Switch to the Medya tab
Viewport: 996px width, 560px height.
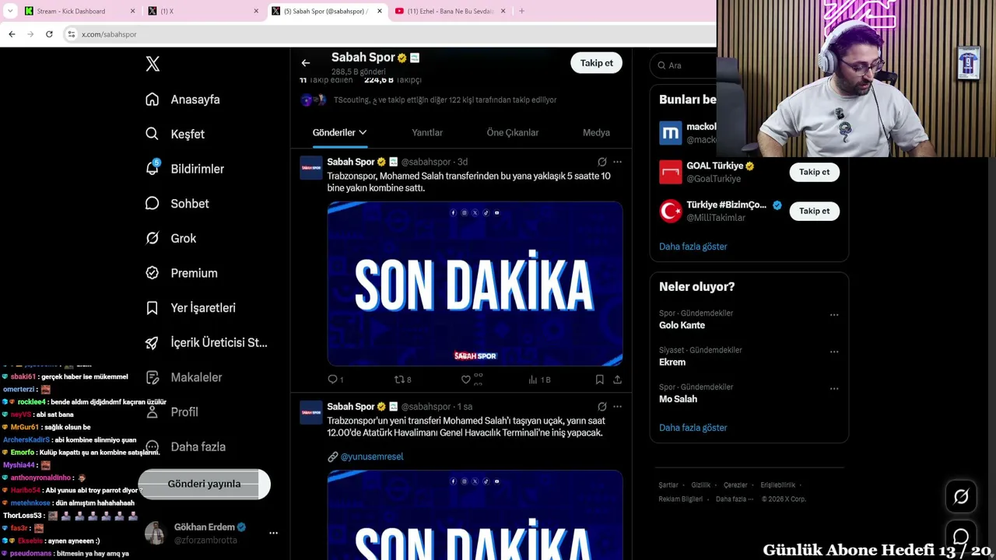click(596, 132)
